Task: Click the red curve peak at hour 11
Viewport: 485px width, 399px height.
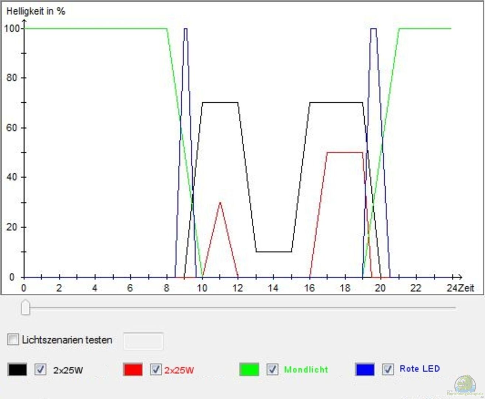Action: tap(220, 202)
